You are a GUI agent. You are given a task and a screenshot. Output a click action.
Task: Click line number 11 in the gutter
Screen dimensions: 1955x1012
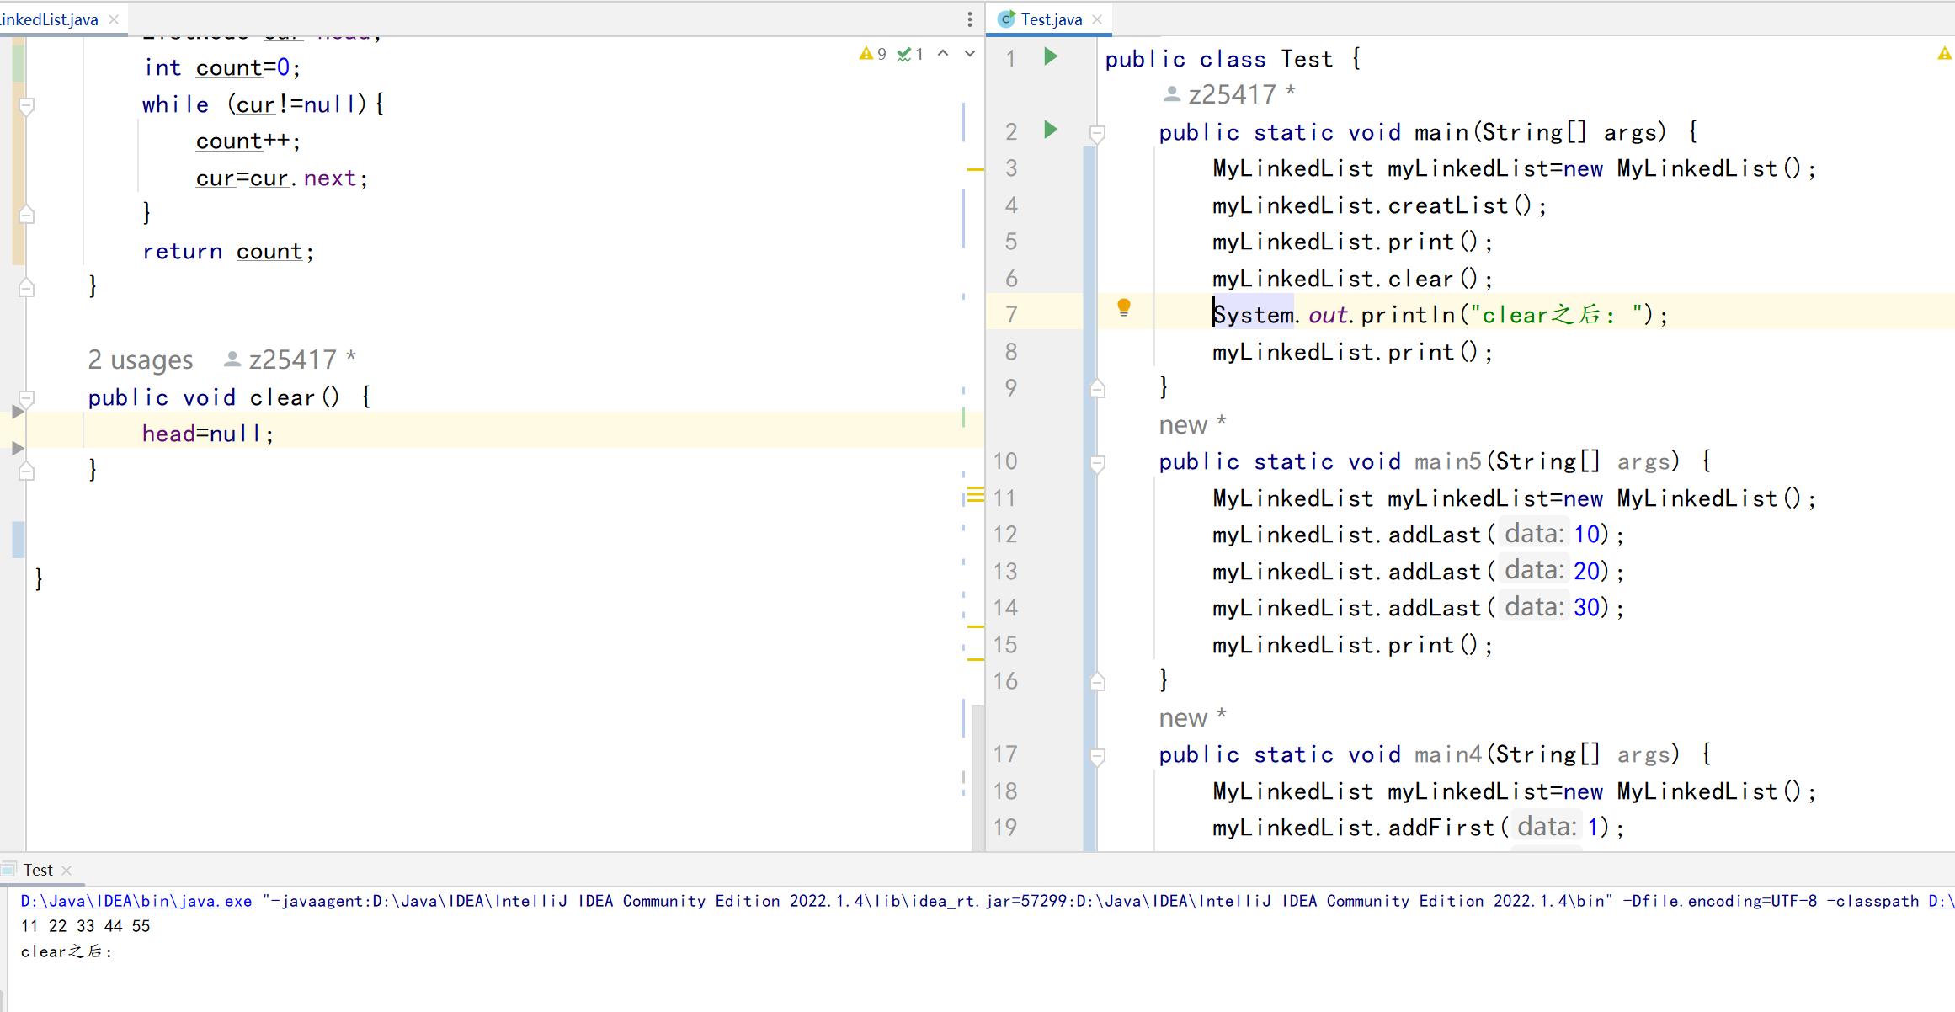point(1004,498)
